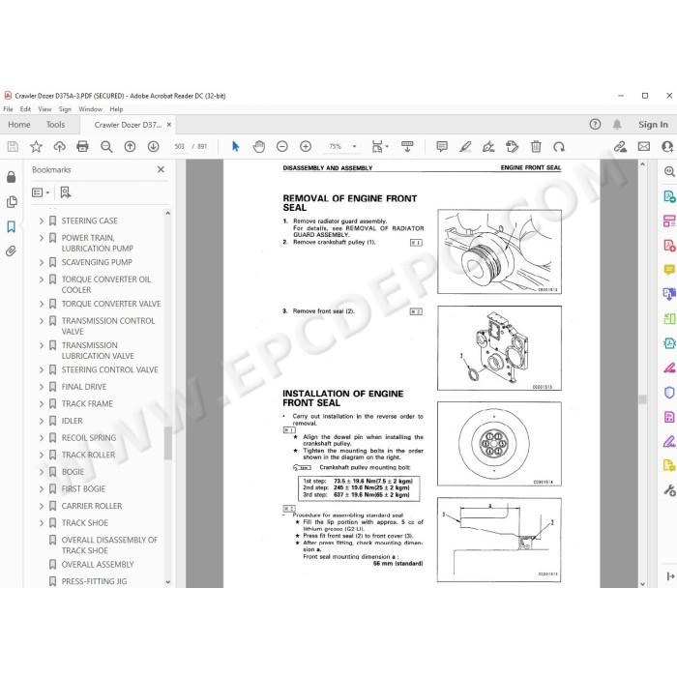Image resolution: width=677 pixels, height=677 pixels.
Task: Click the upload to cloud icon
Action: pos(59,147)
